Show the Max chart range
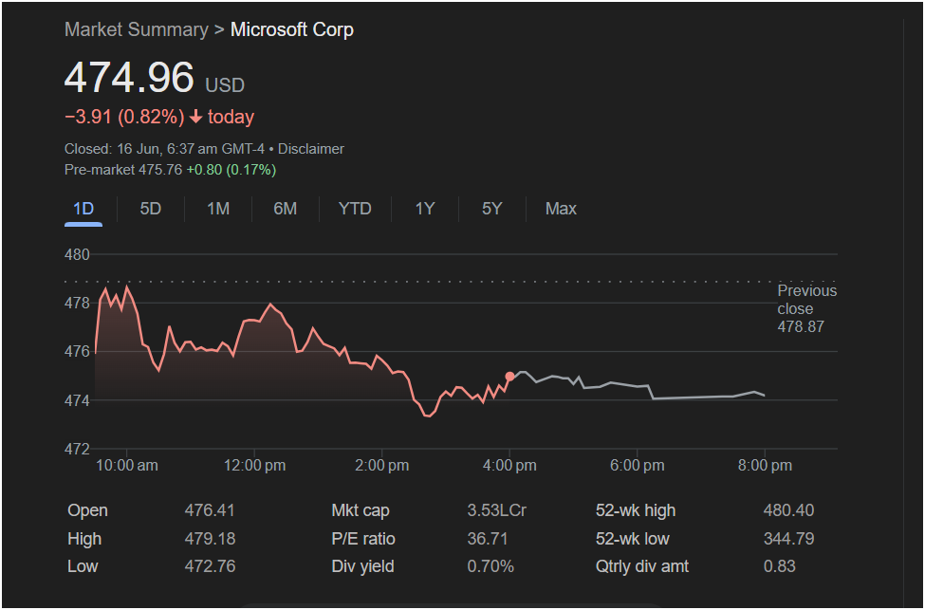Image resolution: width=925 pixels, height=610 pixels. click(x=561, y=209)
